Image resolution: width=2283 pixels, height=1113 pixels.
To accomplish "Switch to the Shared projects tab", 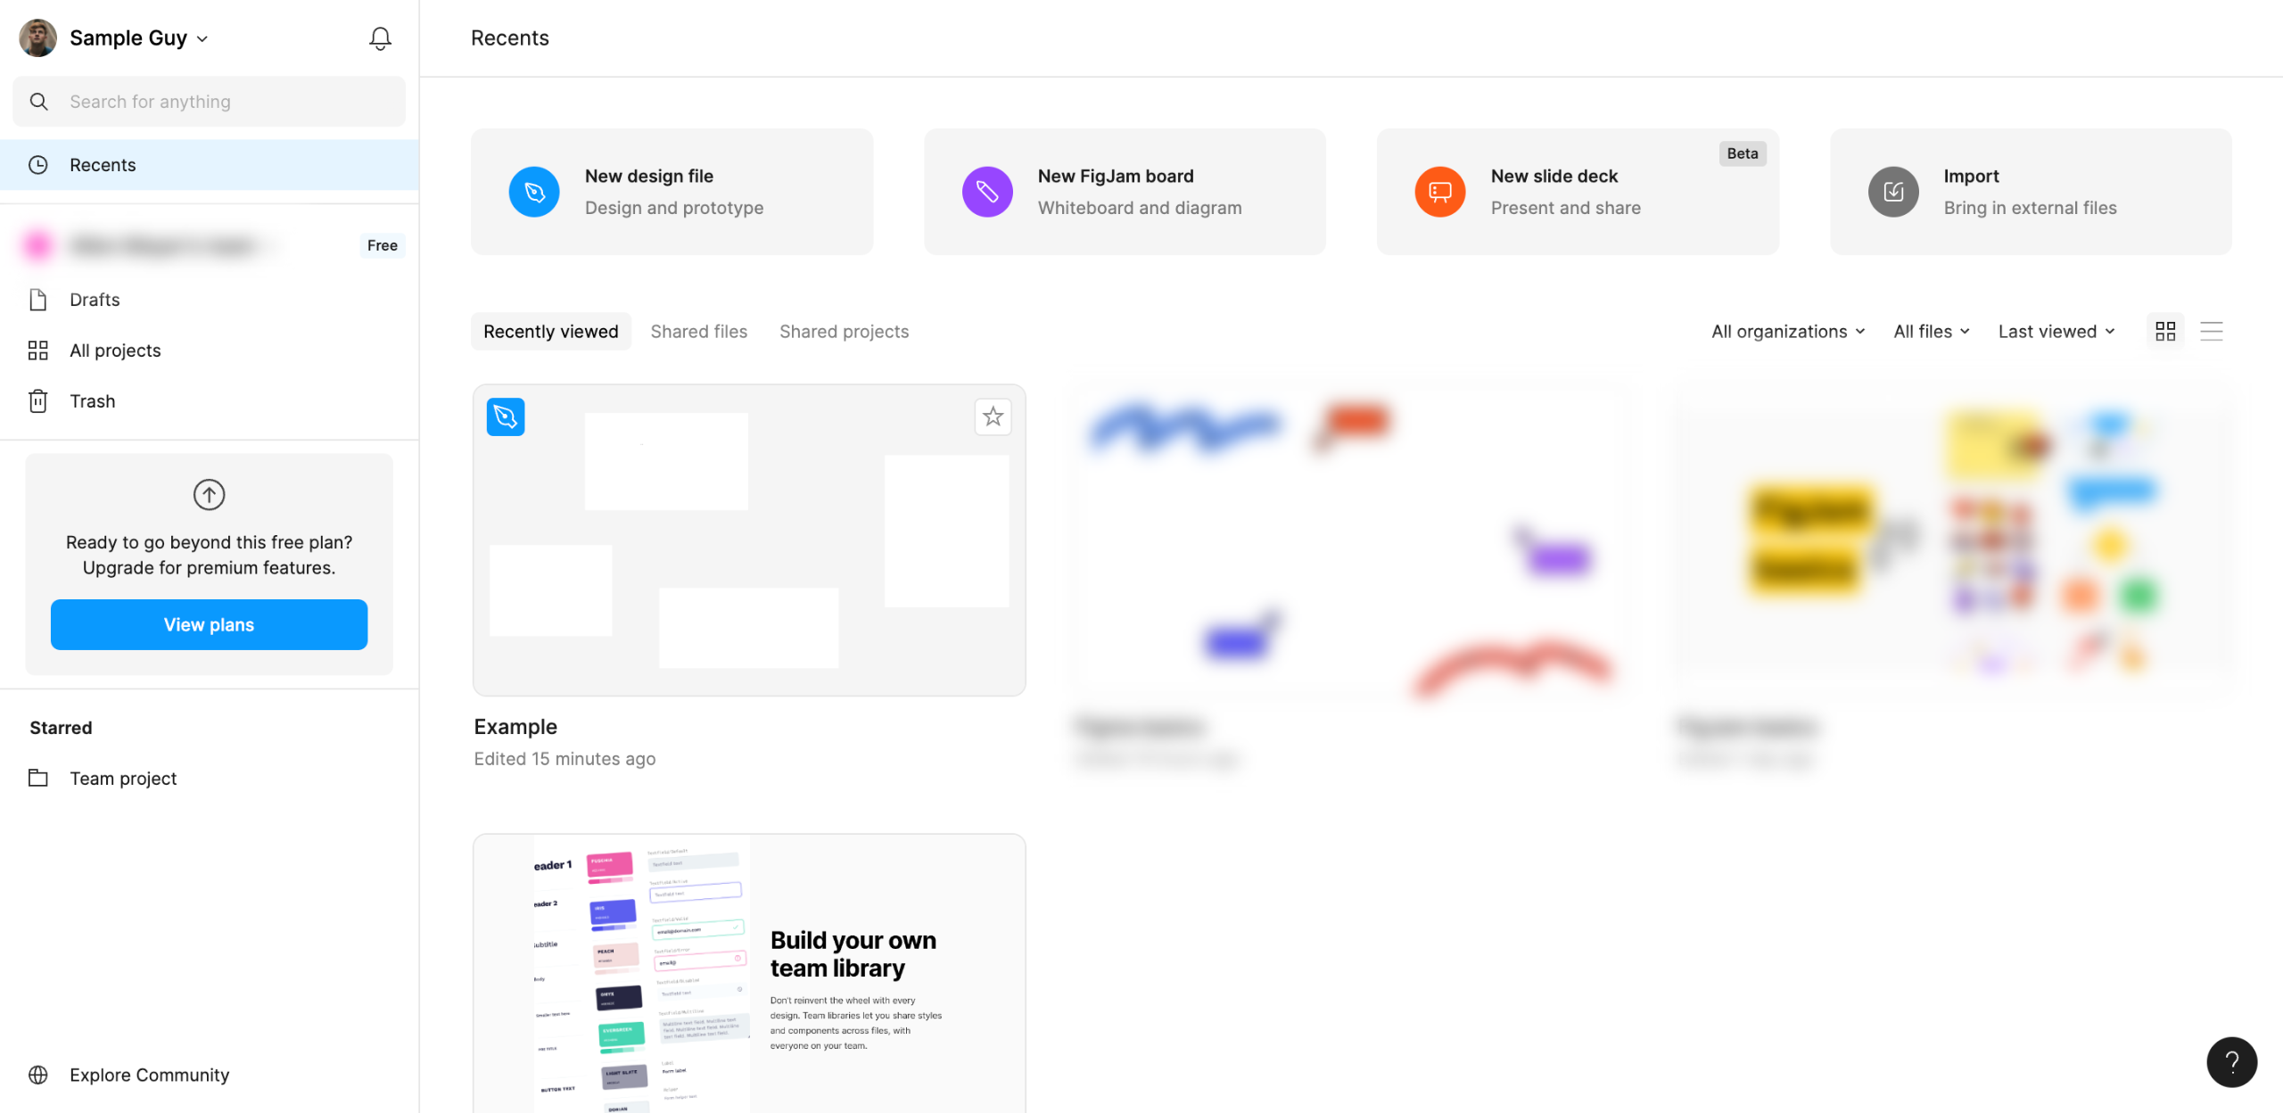I will [844, 332].
